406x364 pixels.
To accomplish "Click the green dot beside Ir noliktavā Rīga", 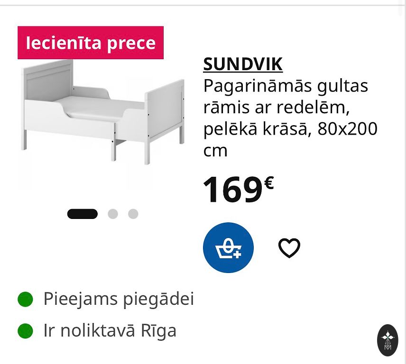I will (25, 331).
